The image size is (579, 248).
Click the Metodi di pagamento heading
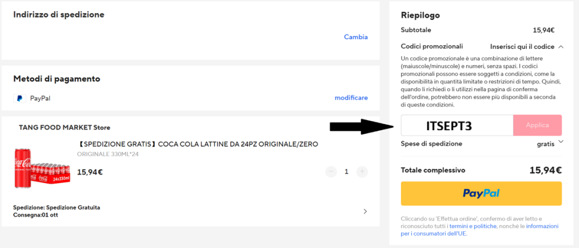[57, 79]
